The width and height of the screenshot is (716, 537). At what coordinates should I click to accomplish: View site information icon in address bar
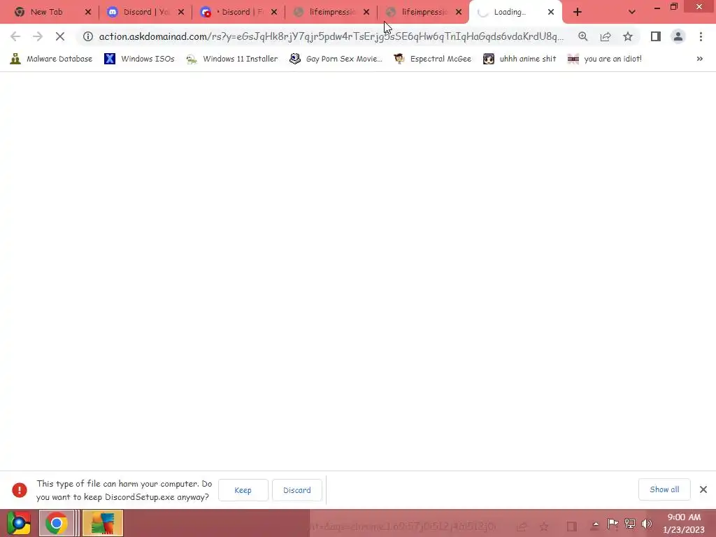88,36
